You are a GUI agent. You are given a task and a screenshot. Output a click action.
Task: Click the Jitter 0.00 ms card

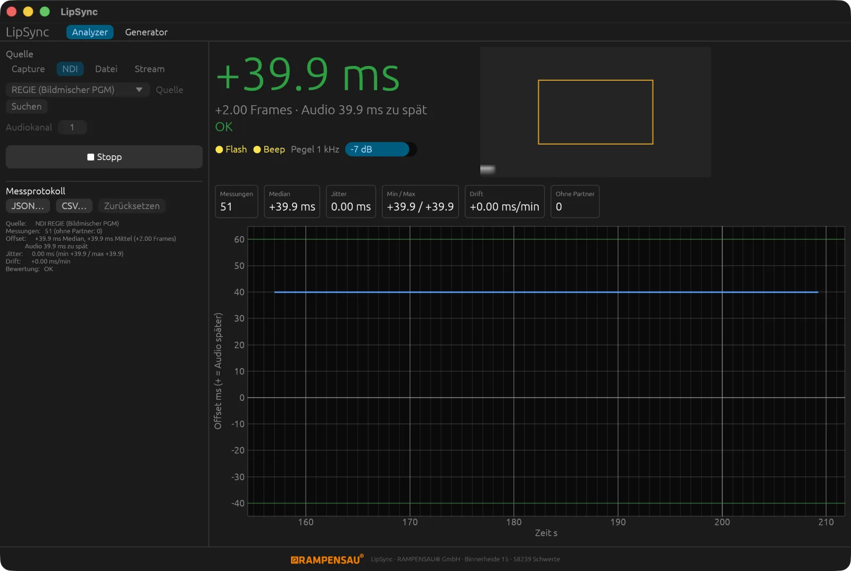point(351,201)
